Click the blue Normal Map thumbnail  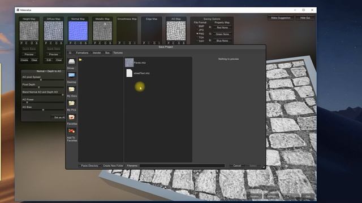pyautogui.click(x=78, y=31)
